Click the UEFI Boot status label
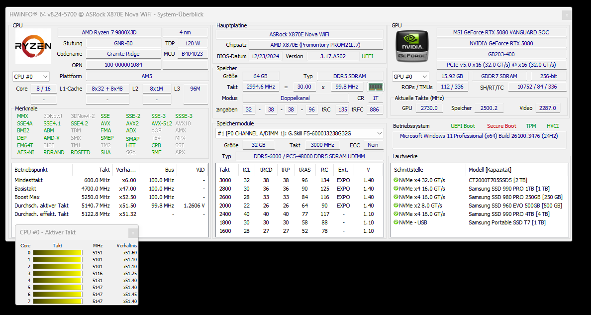Viewport: 591px width, 315px height. (x=463, y=126)
